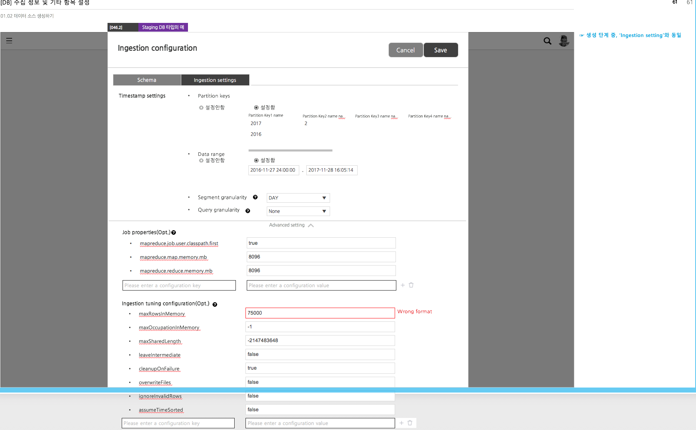Edit mapreduce.reduce.memory.mb value field
The width and height of the screenshot is (696, 430).
321,271
